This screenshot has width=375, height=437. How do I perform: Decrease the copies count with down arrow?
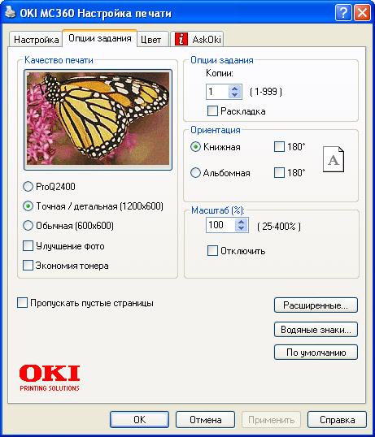(234, 95)
